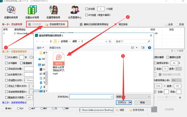This screenshot has height=117, width=187.
Task: Select the TS output format radio
Action: point(53,109)
